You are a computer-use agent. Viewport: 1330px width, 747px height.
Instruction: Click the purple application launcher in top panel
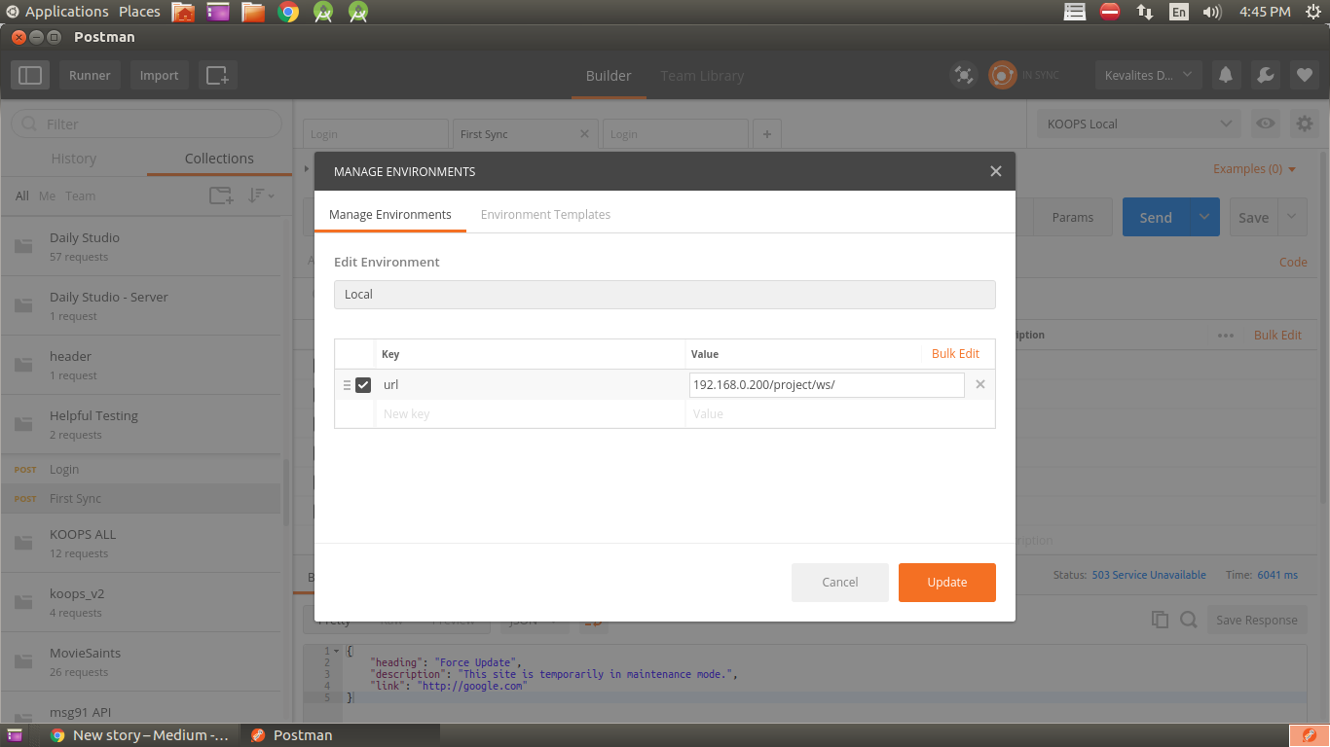click(x=218, y=12)
